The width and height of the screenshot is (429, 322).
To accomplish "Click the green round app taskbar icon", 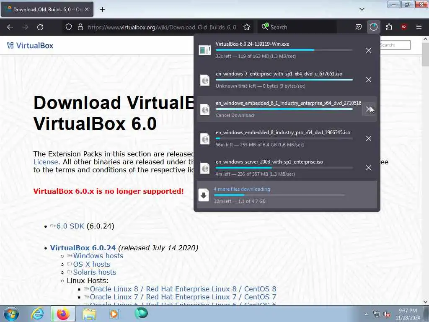I will pos(141,313).
